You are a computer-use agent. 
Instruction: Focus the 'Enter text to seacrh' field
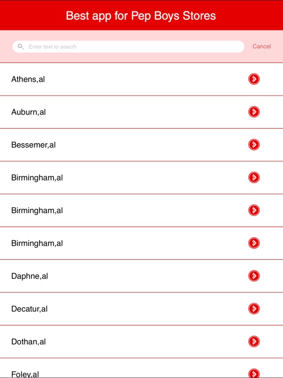coord(128,47)
